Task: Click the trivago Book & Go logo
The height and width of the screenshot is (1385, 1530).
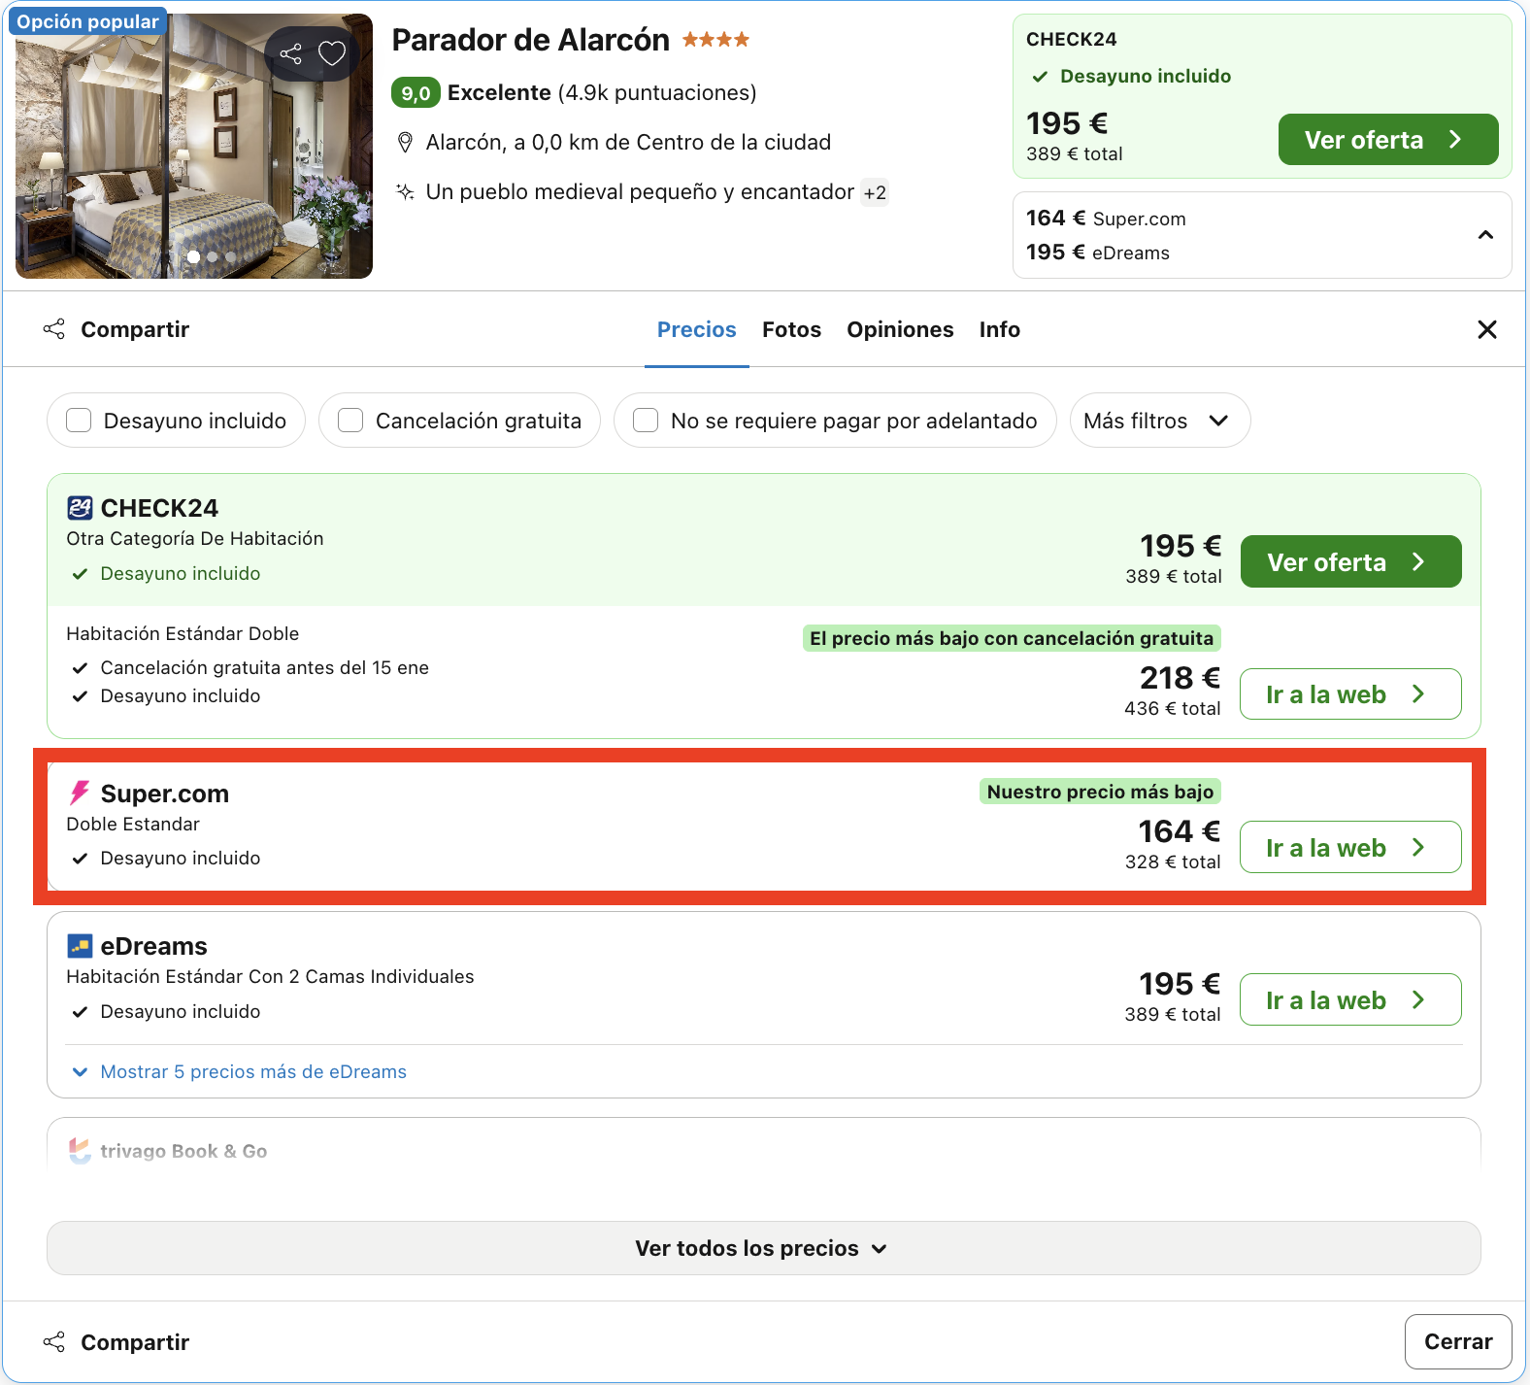Action: pyautogui.click(x=80, y=1151)
